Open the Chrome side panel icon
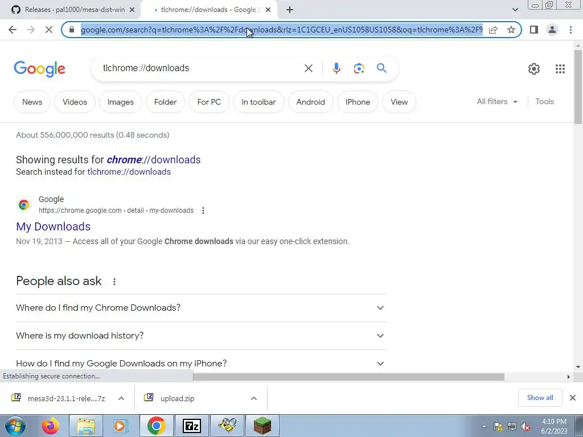Screen dimensions: 583x437 (534, 30)
